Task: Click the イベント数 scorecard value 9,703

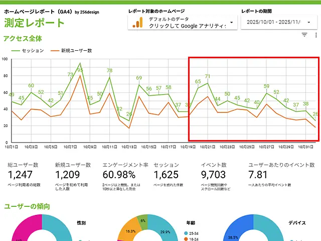Action: pos(214,175)
